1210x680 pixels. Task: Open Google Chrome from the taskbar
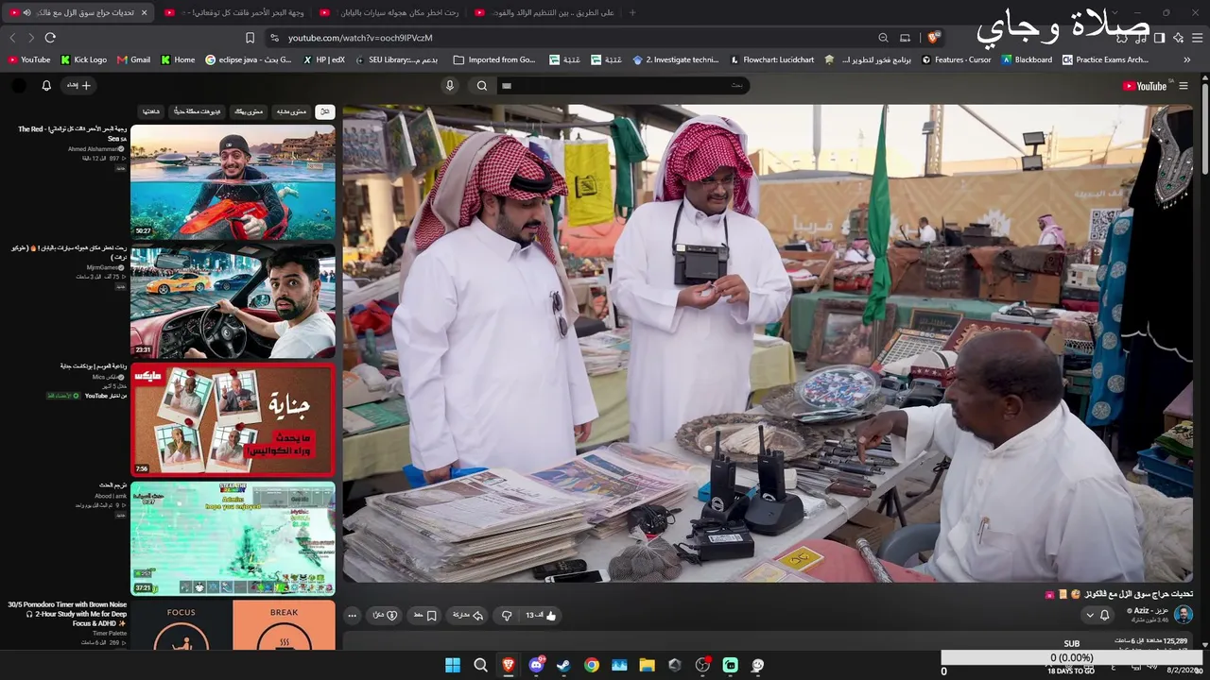591,665
